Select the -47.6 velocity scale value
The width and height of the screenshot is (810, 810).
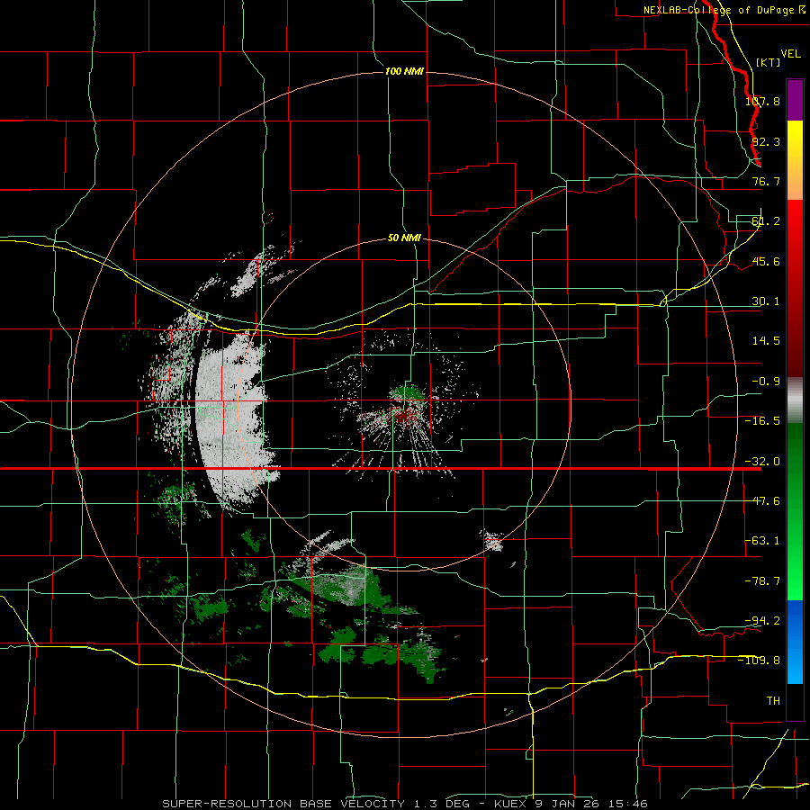click(x=762, y=501)
